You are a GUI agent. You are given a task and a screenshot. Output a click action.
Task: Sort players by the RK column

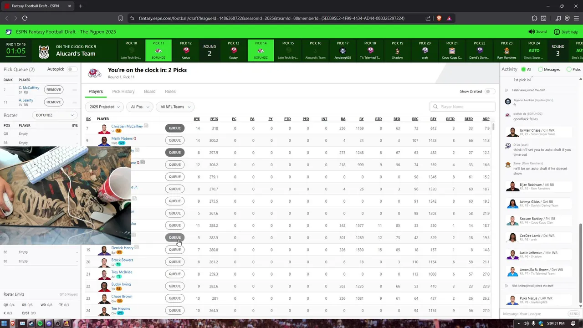click(x=88, y=119)
